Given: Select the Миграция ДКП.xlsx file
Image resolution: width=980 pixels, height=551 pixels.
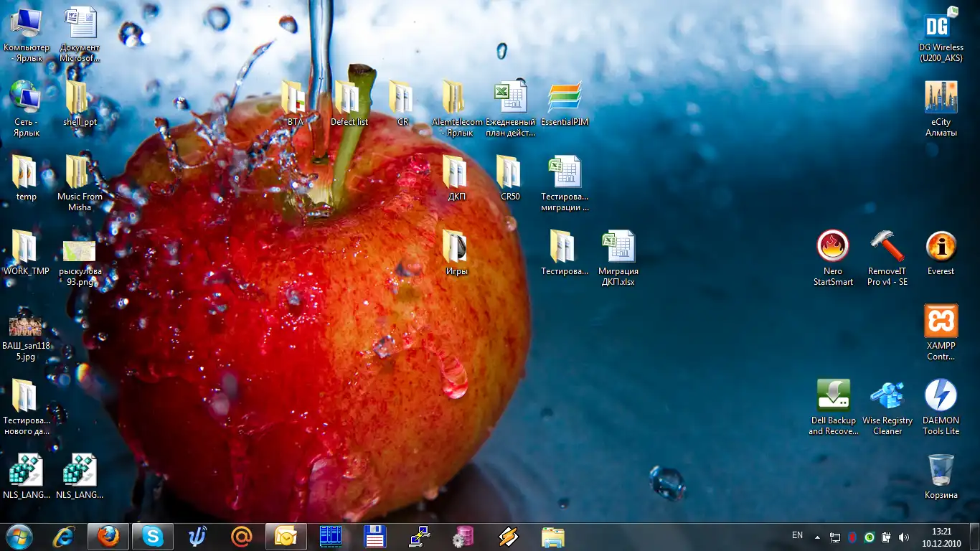Looking at the screenshot, I should [x=618, y=248].
